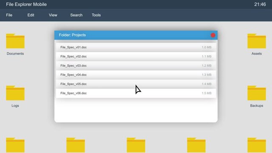This screenshot has height=153, width=272.
Task: Open the Backups folder icon
Action: click(x=257, y=93)
